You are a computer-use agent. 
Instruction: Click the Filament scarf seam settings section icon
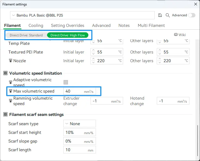click(5, 114)
